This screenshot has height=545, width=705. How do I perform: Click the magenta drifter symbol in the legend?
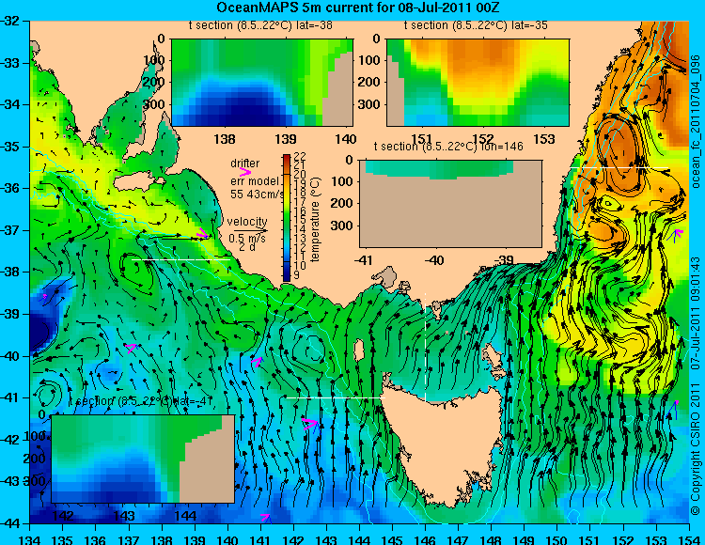click(245, 172)
